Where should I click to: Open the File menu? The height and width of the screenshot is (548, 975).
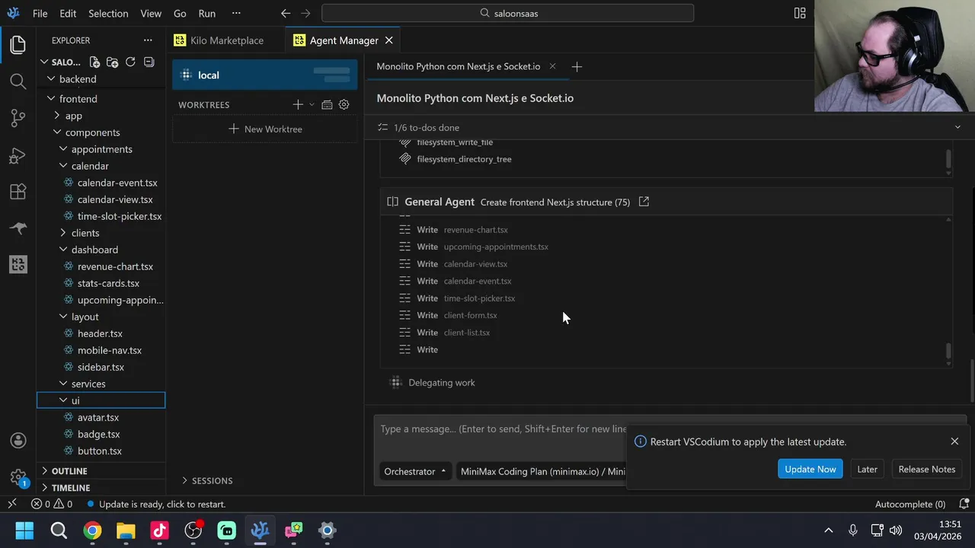pyautogui.click(x=40, y=13)
